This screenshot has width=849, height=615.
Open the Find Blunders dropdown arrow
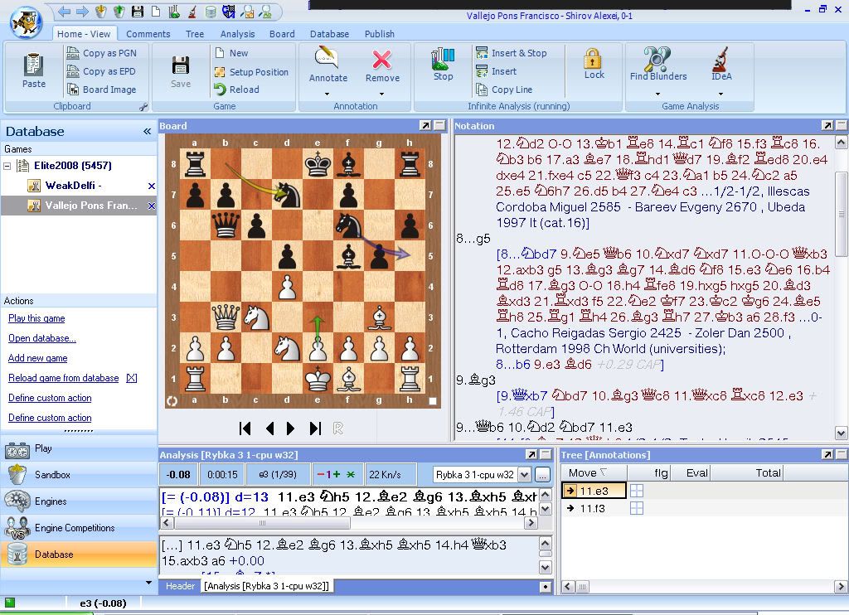(x=657, y=94)
